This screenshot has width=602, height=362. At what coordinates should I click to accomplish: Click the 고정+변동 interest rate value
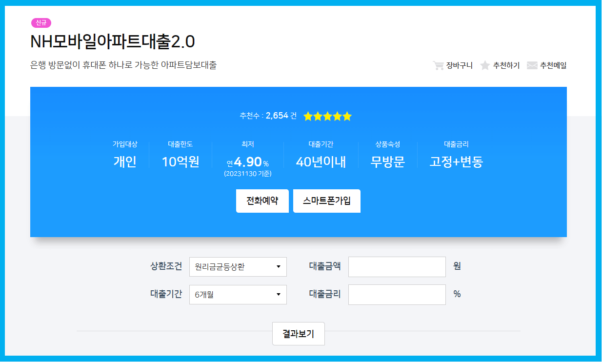click(456, 162)
